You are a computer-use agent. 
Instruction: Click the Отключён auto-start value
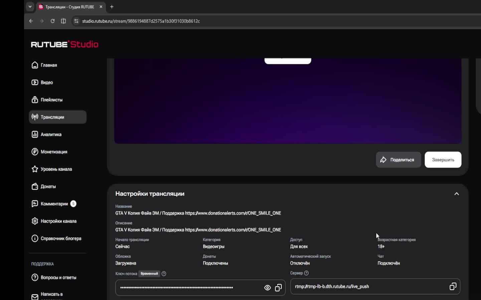pyautogui.click(x=300, y=263)
